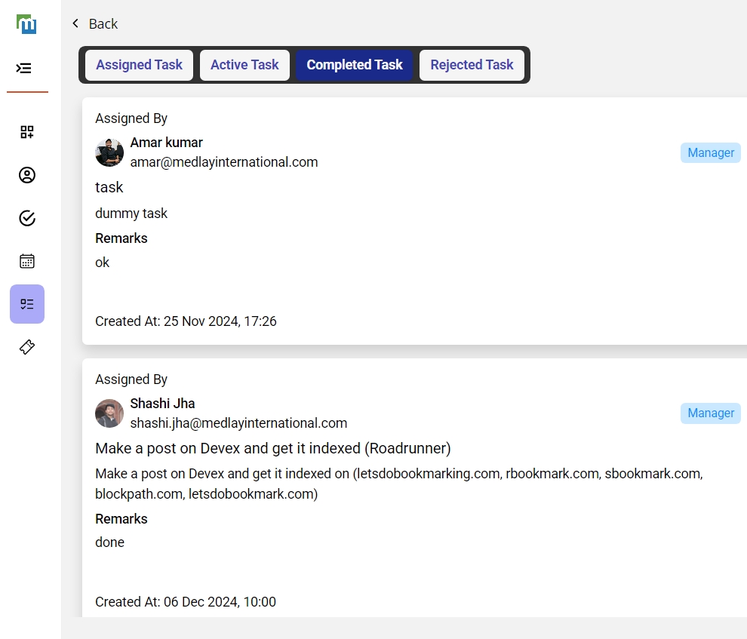Click the Manager badge on Shashi's task
Screen dimensions: 747x639
(710, 413)
